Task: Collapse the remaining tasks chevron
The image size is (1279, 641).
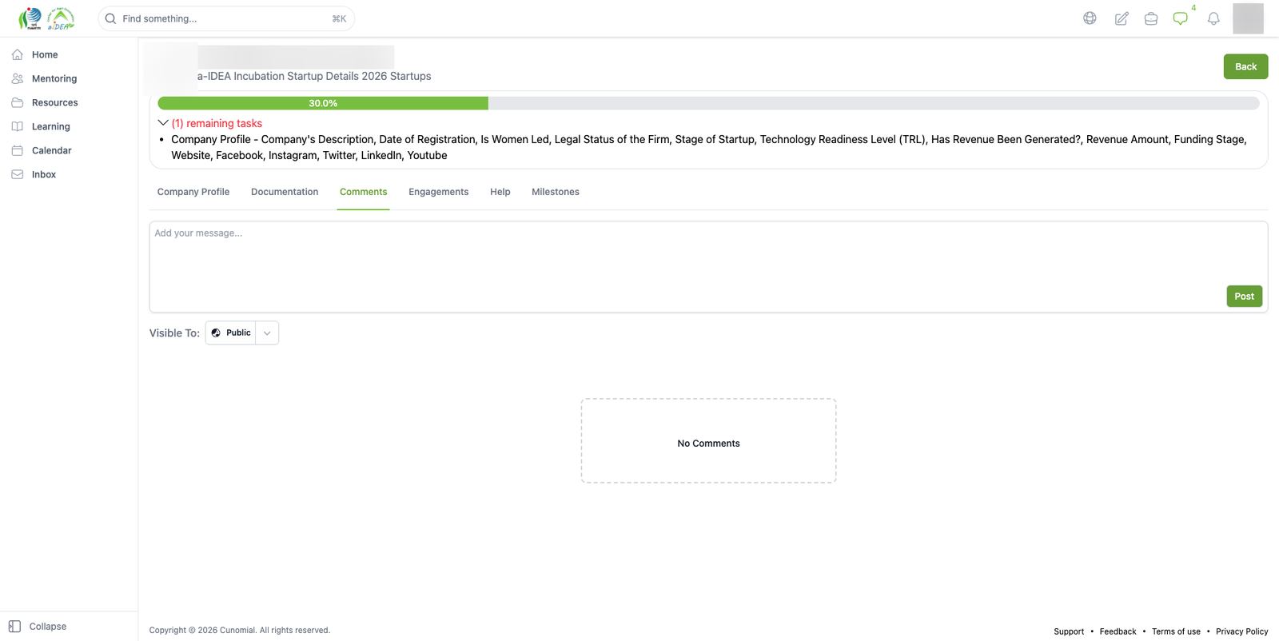Action: (x=163, y=123)
